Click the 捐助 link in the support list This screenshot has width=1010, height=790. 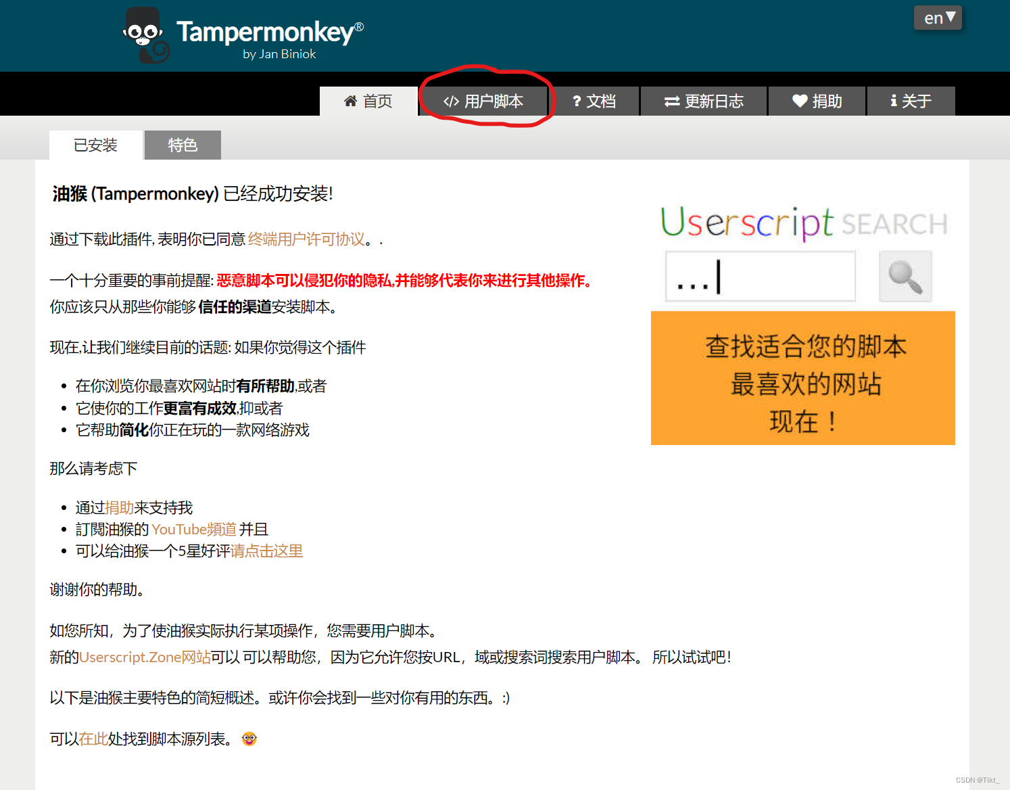120,508
